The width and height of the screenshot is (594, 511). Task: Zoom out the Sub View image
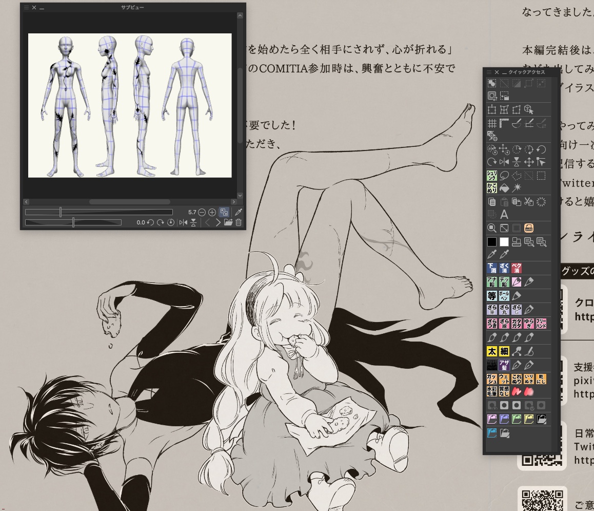[202, 213]
